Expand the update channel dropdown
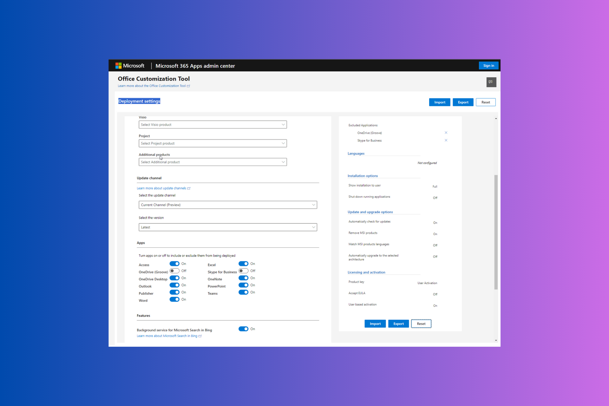 click(x=228, y=205)
